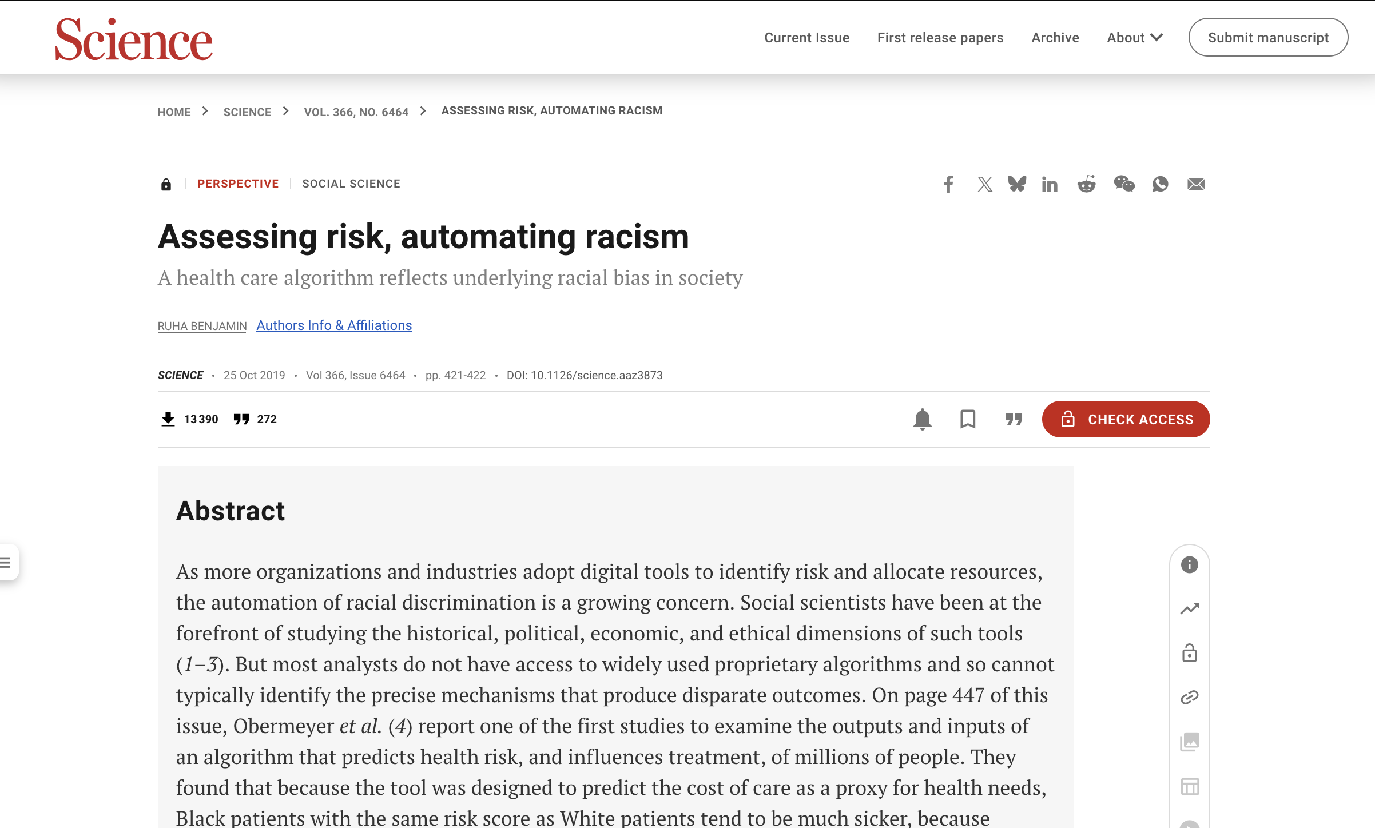Screen dimensions: 1375x828
Task: Share article on Facebook
Action: click(x=948, y=184)
